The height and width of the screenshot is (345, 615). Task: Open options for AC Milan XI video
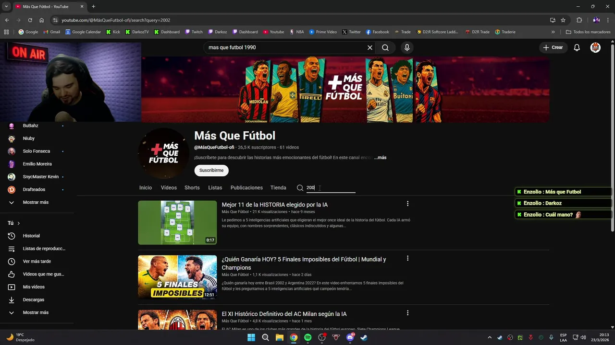coord(407,313)
